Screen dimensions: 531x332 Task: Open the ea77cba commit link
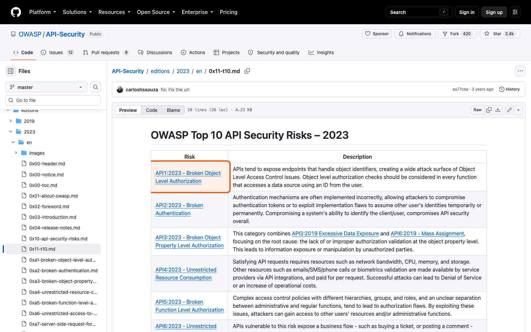(460, 89)
